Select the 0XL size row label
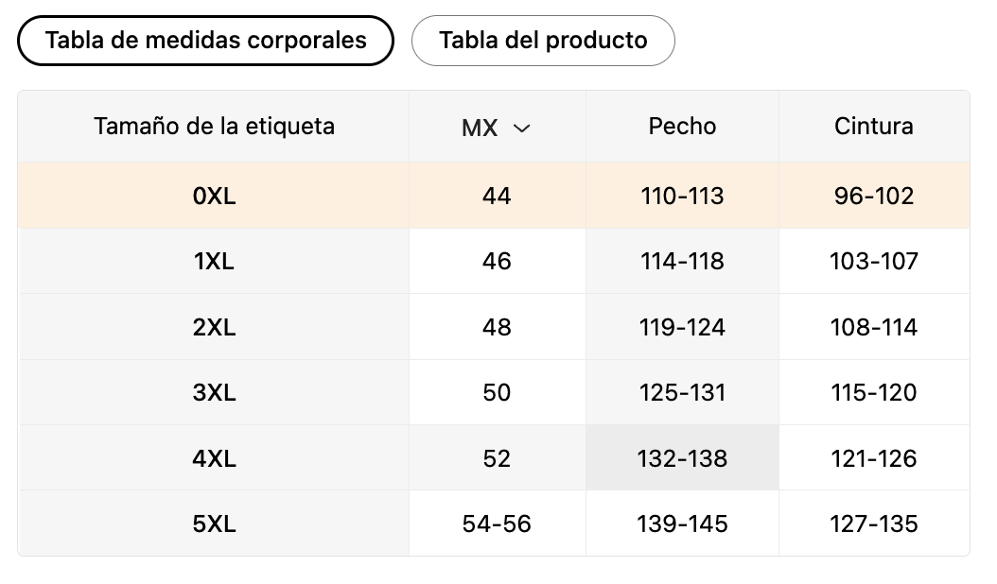Image resolution: width=997 pixels, height=584 pixels. point(215,196)
